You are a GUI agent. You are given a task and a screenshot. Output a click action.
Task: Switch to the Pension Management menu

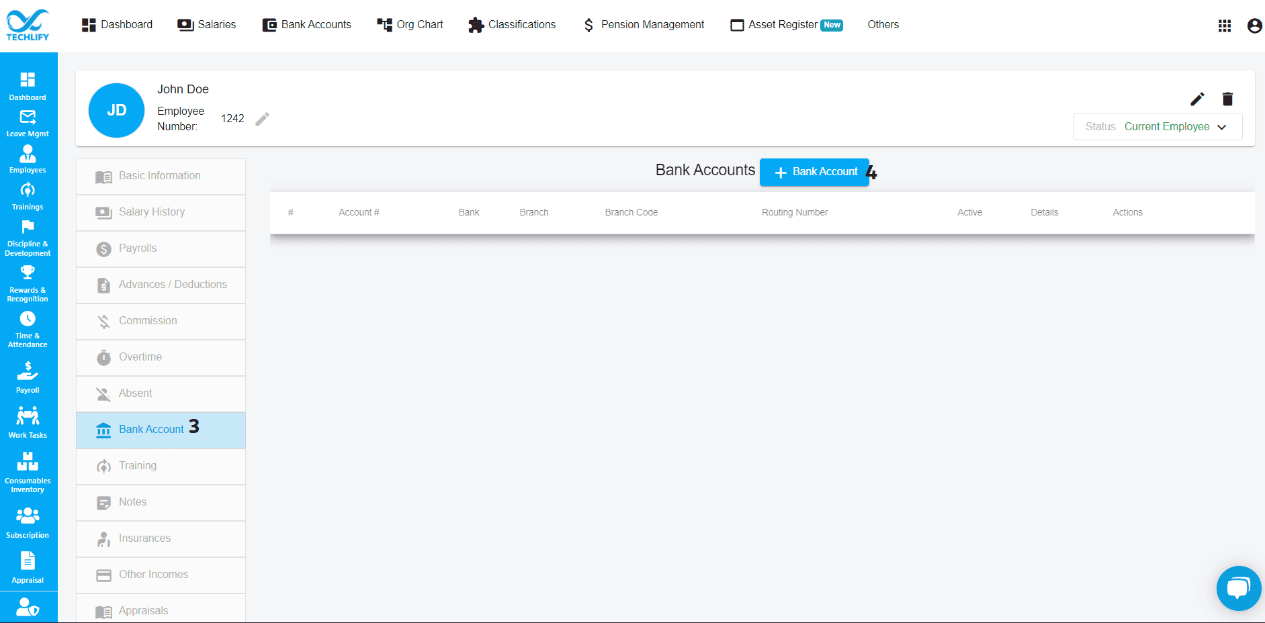[642, 25]
